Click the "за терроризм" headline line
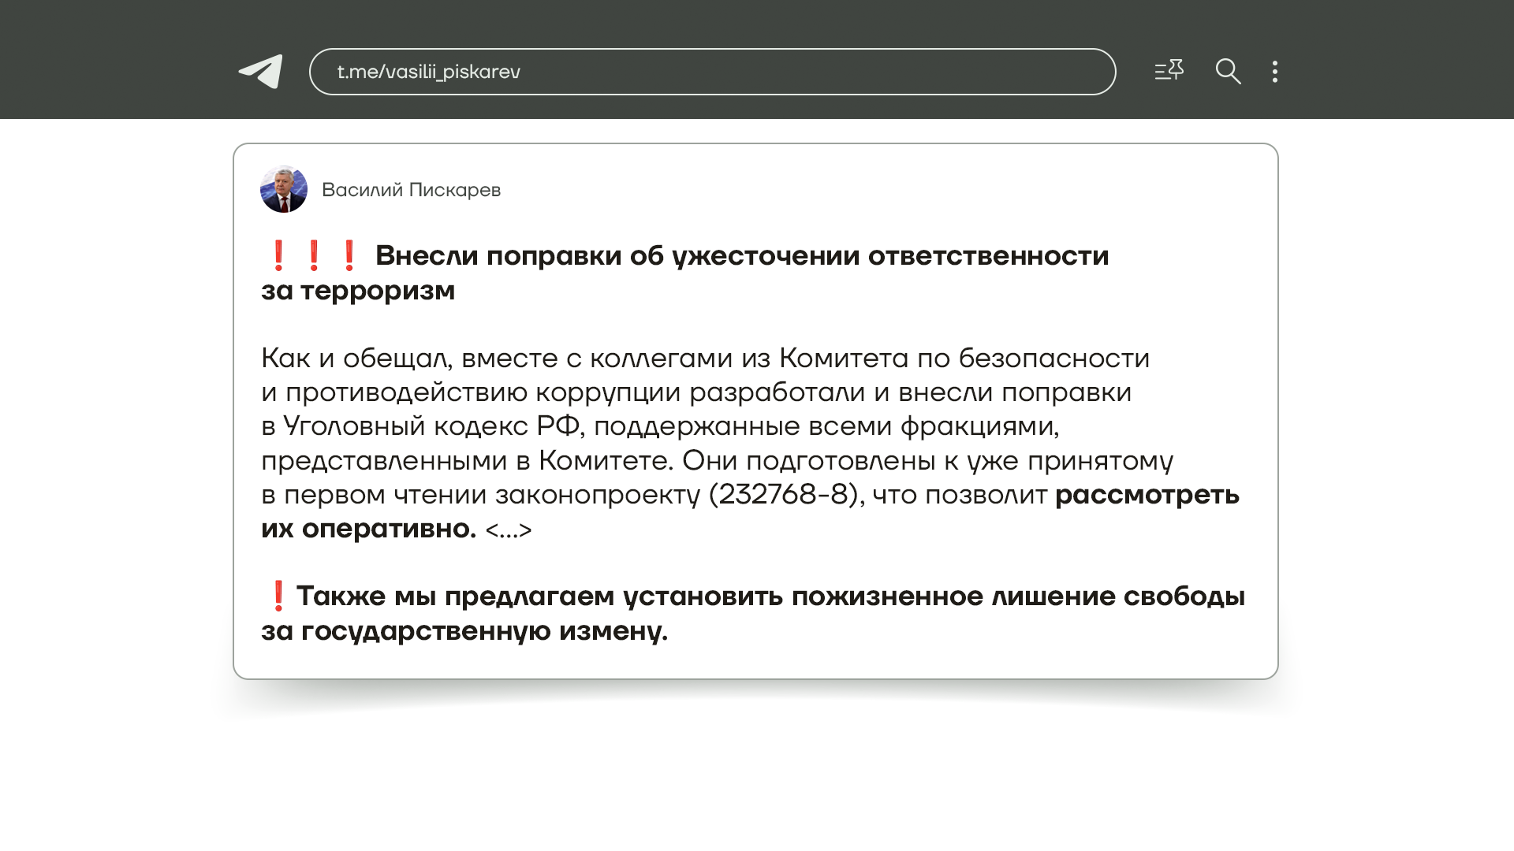This screenshot has height=851, width=1514. pos(358,291)
